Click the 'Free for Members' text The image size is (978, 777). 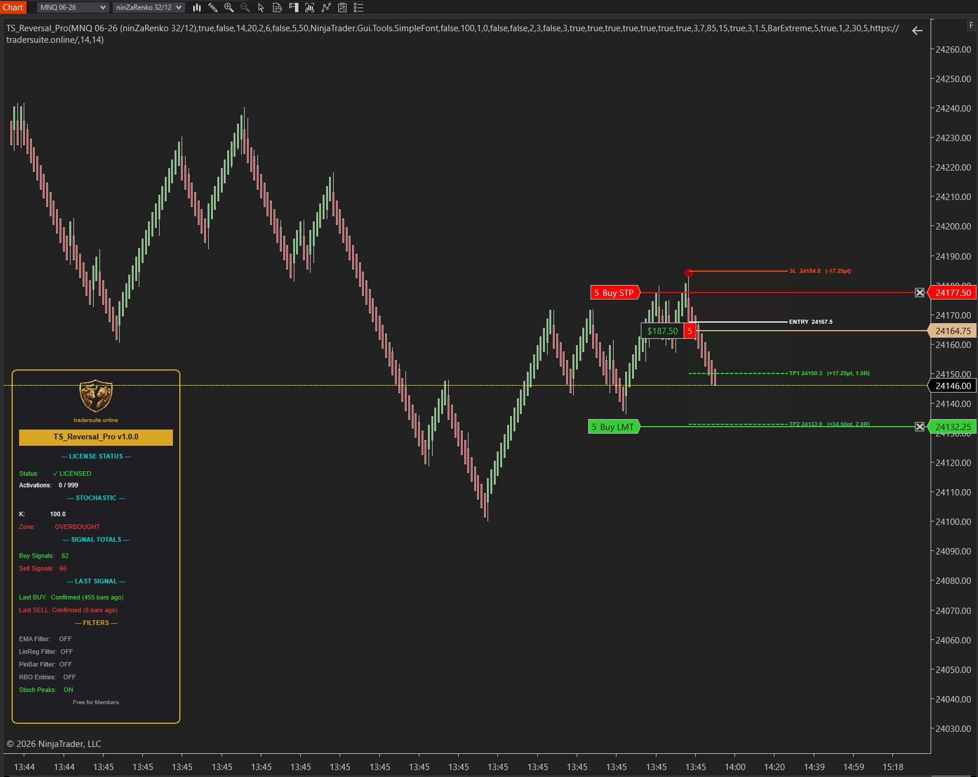click(x=96, y=702)
